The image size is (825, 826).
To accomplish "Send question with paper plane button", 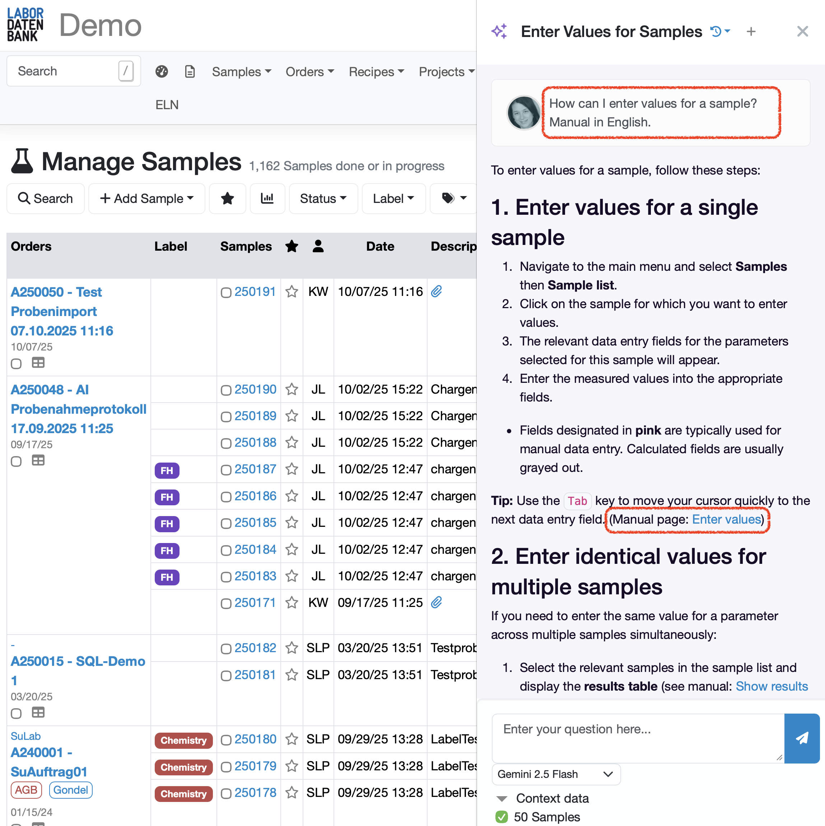I will [802, 738].
